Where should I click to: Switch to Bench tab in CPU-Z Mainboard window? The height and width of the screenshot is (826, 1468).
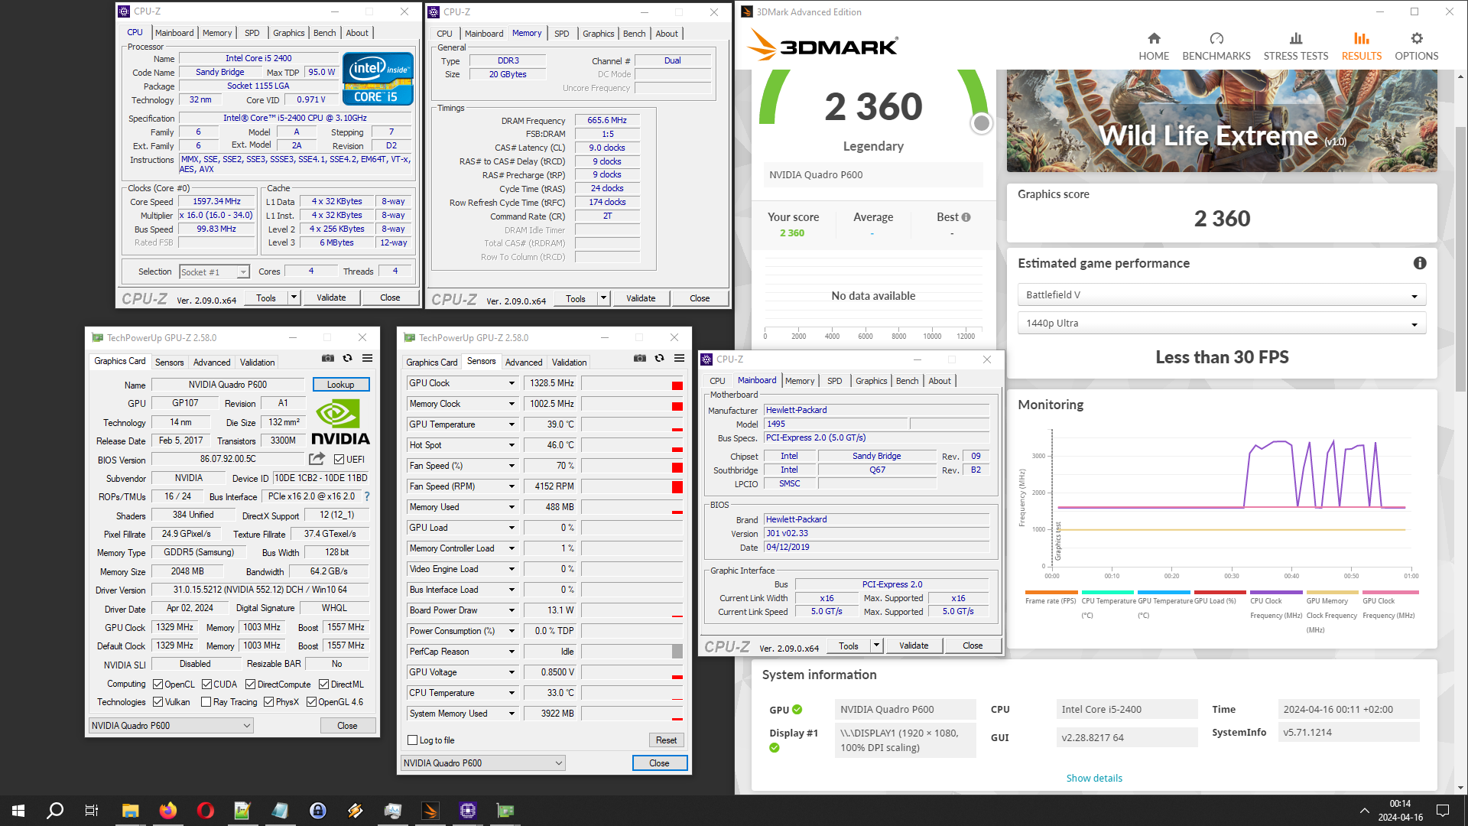point(907,381)
